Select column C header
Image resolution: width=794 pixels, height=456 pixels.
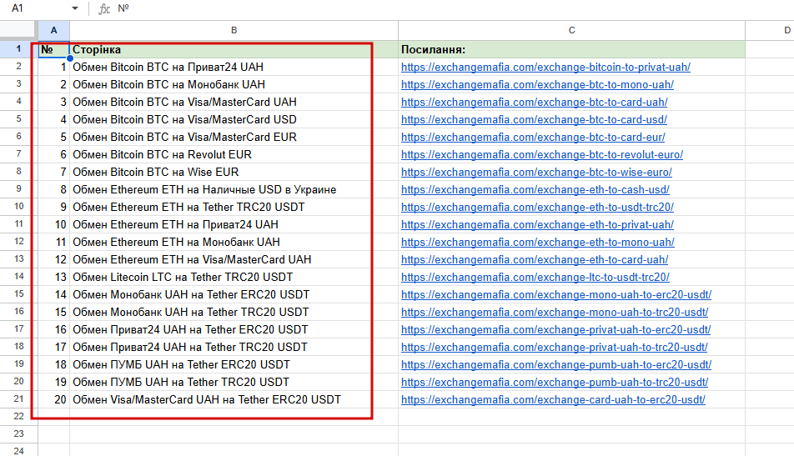[571, 30]
